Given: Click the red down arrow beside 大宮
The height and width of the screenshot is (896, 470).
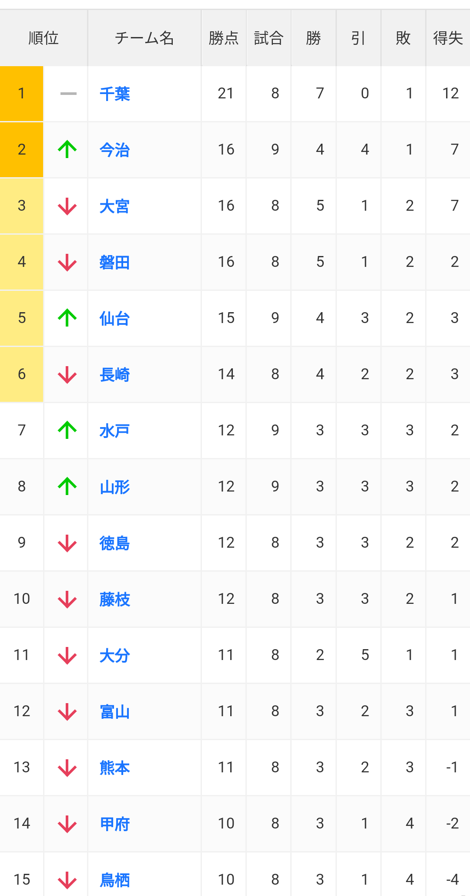Looking at the screenshot, I should click(67, 206).
